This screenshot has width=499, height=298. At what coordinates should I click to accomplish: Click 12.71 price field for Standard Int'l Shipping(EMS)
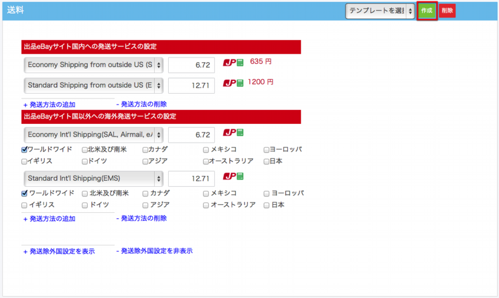click(191, 178)
